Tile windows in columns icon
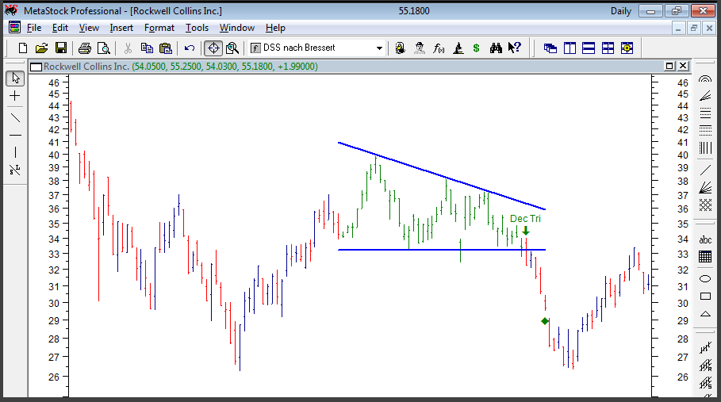Viewport: 721px width, 402px height. (570, 48)
